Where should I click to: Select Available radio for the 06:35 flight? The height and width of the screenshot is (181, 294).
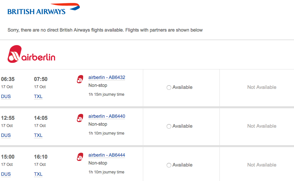point(169,88)
